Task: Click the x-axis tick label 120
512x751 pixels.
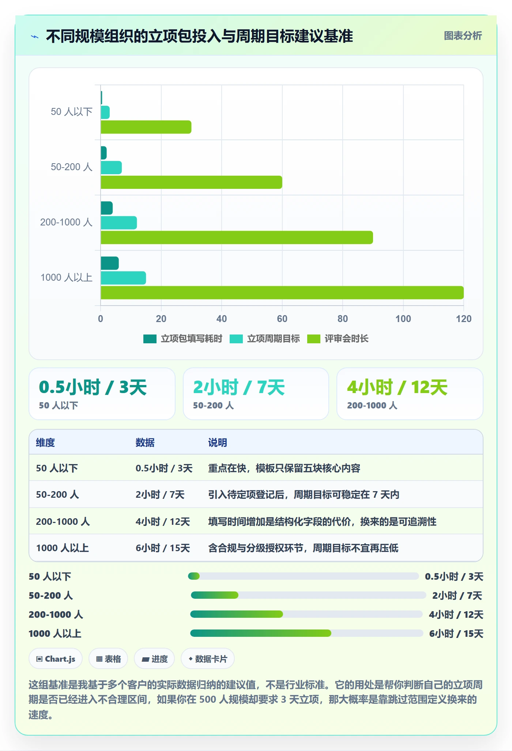Action: [x=464, y=319]
